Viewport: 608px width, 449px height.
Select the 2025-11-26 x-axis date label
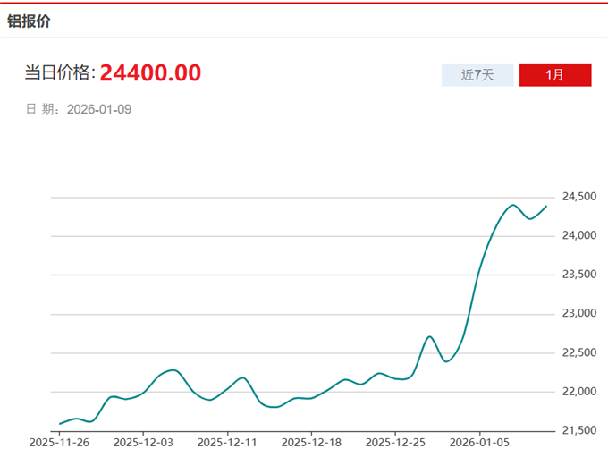tap(59, 442)
